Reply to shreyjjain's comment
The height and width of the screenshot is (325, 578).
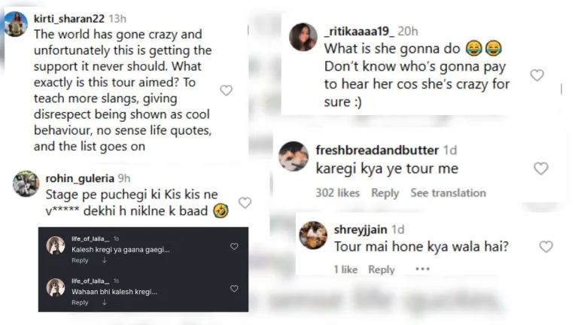pyautogui.click(x=382, y=269)
